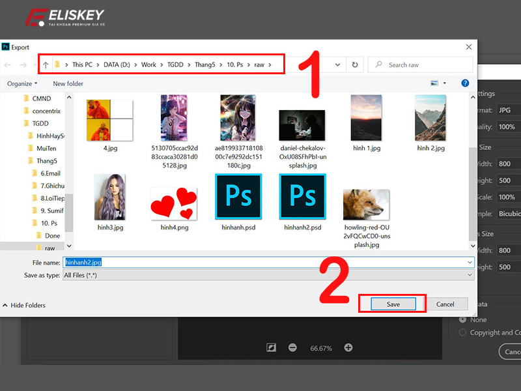Create a New folder

click(67, 83)
